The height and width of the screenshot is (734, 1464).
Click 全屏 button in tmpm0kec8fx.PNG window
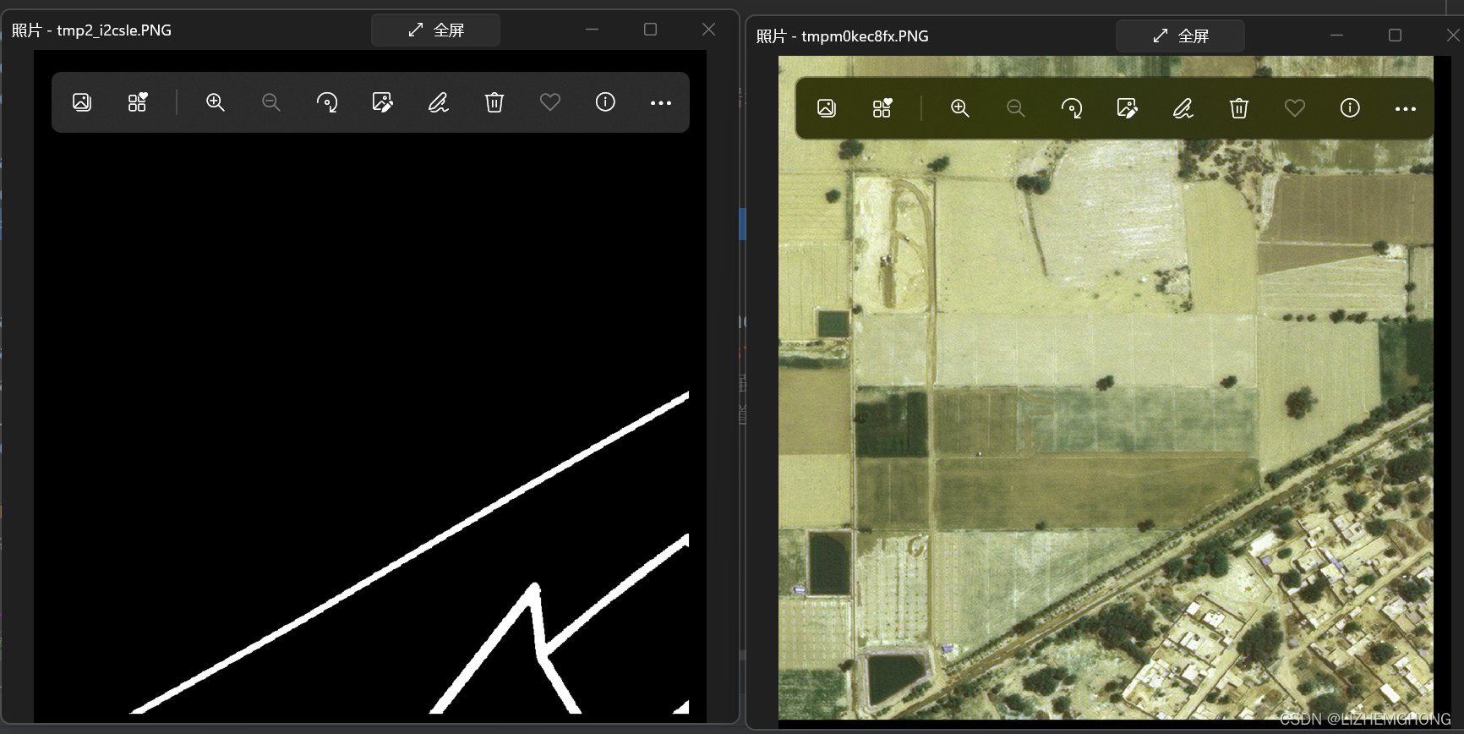(x=1180, y=36)
